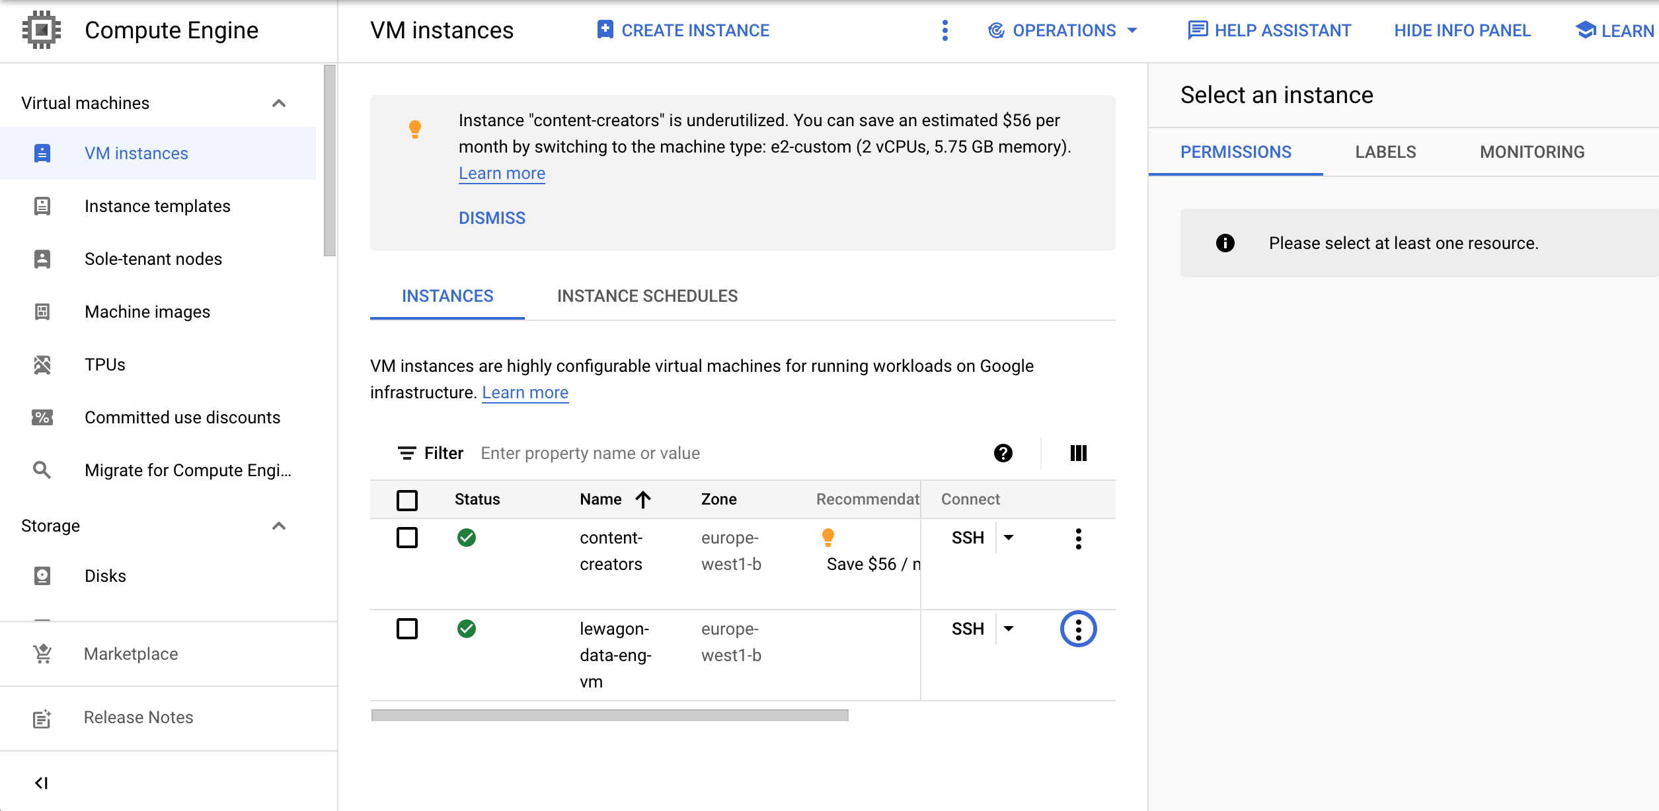
Task: Open the header more-actions kebab menu
Action: [945, 30]
